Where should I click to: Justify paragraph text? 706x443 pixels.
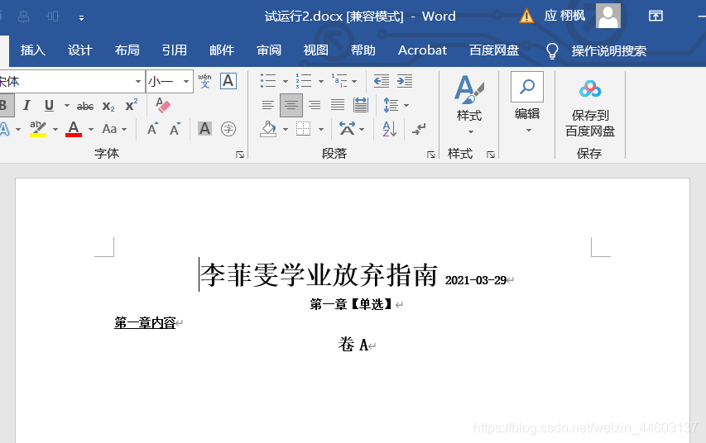click(x=338, y=105)
